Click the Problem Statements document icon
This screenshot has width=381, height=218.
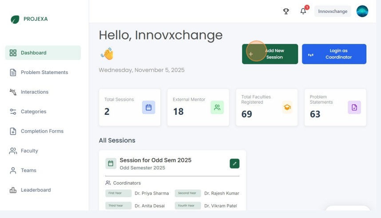click(x=354, y=107)
